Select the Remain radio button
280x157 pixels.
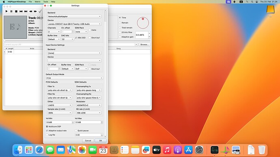pyautogui.click(x=120, y=23)
